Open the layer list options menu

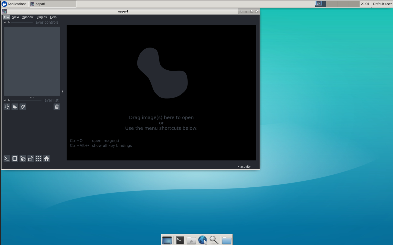click(32, 97)
